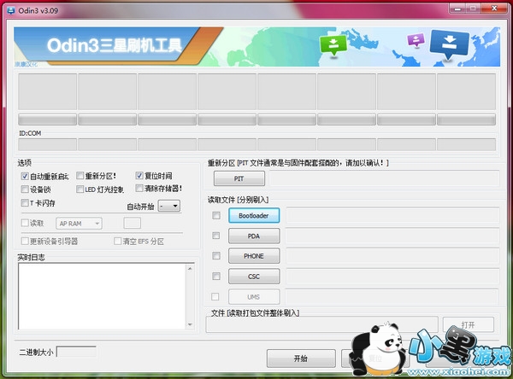Viewport: 513px width, 379px height.
Task: Click the PIT button
Action: 239,178
